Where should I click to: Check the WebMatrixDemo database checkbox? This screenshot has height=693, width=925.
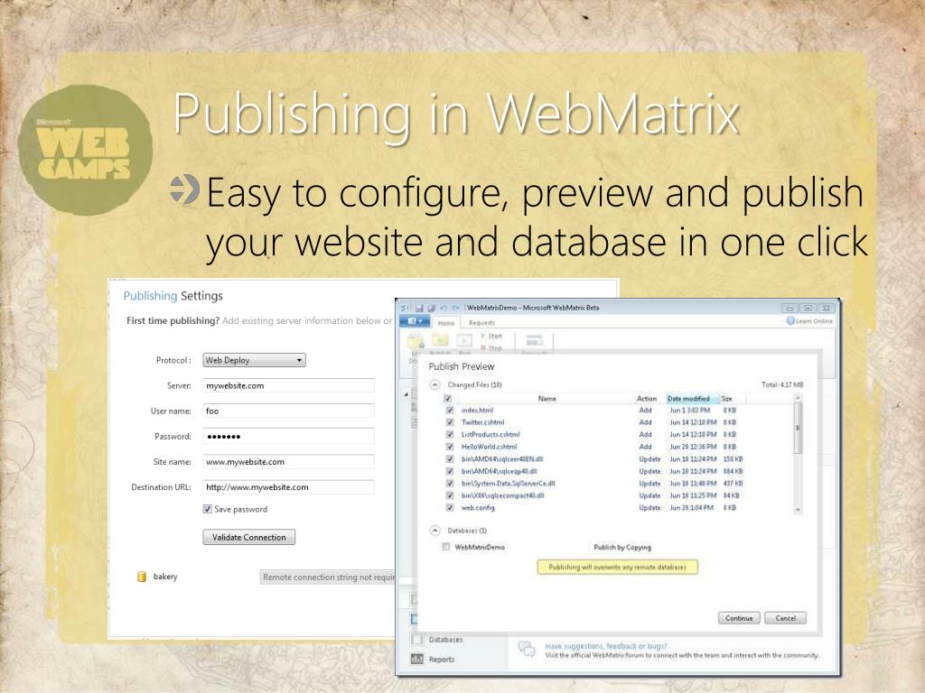(x=446, y=547)
